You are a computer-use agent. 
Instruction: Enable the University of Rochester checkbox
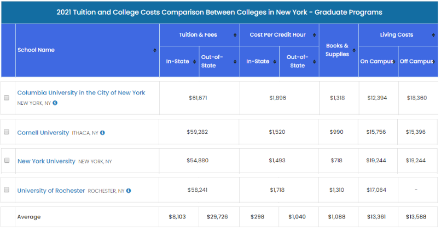(7, 190)
